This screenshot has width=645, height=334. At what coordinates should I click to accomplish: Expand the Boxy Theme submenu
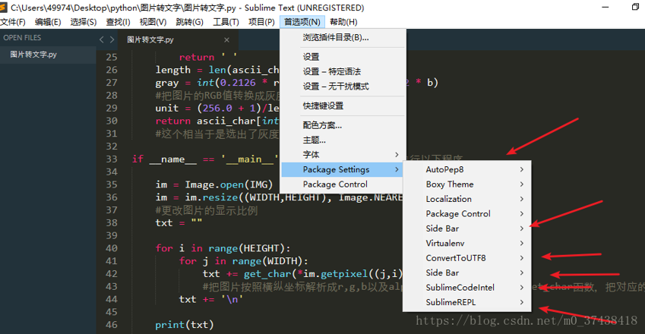point(467,184)
